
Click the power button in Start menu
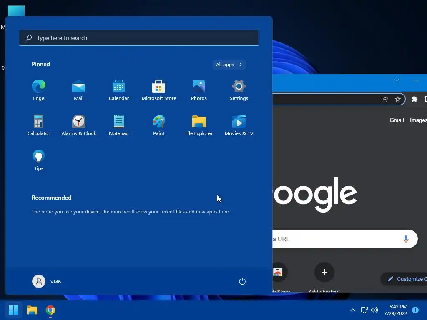[242, 281]
